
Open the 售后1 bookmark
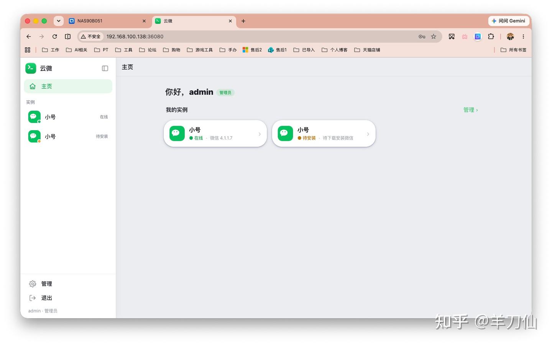click(277, 50)
